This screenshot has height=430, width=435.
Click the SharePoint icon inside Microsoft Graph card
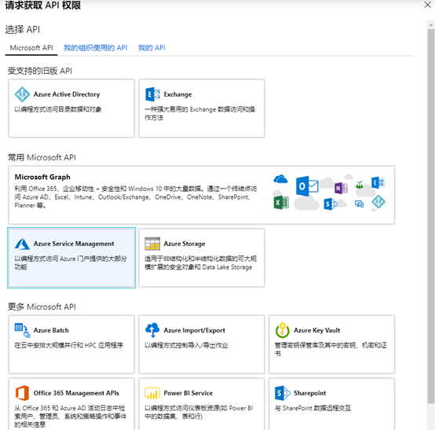click(331, 204)
